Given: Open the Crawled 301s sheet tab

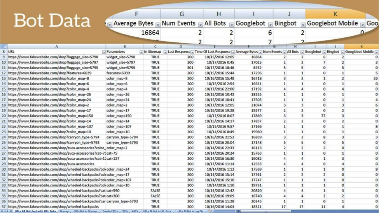Looking at the screenshot, I should tap(110, 211).
